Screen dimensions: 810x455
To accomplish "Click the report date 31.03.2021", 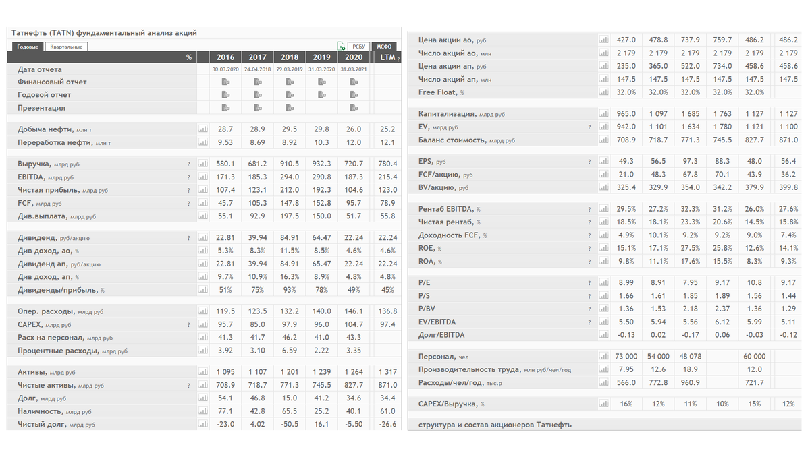I will (x=354, y=69).
